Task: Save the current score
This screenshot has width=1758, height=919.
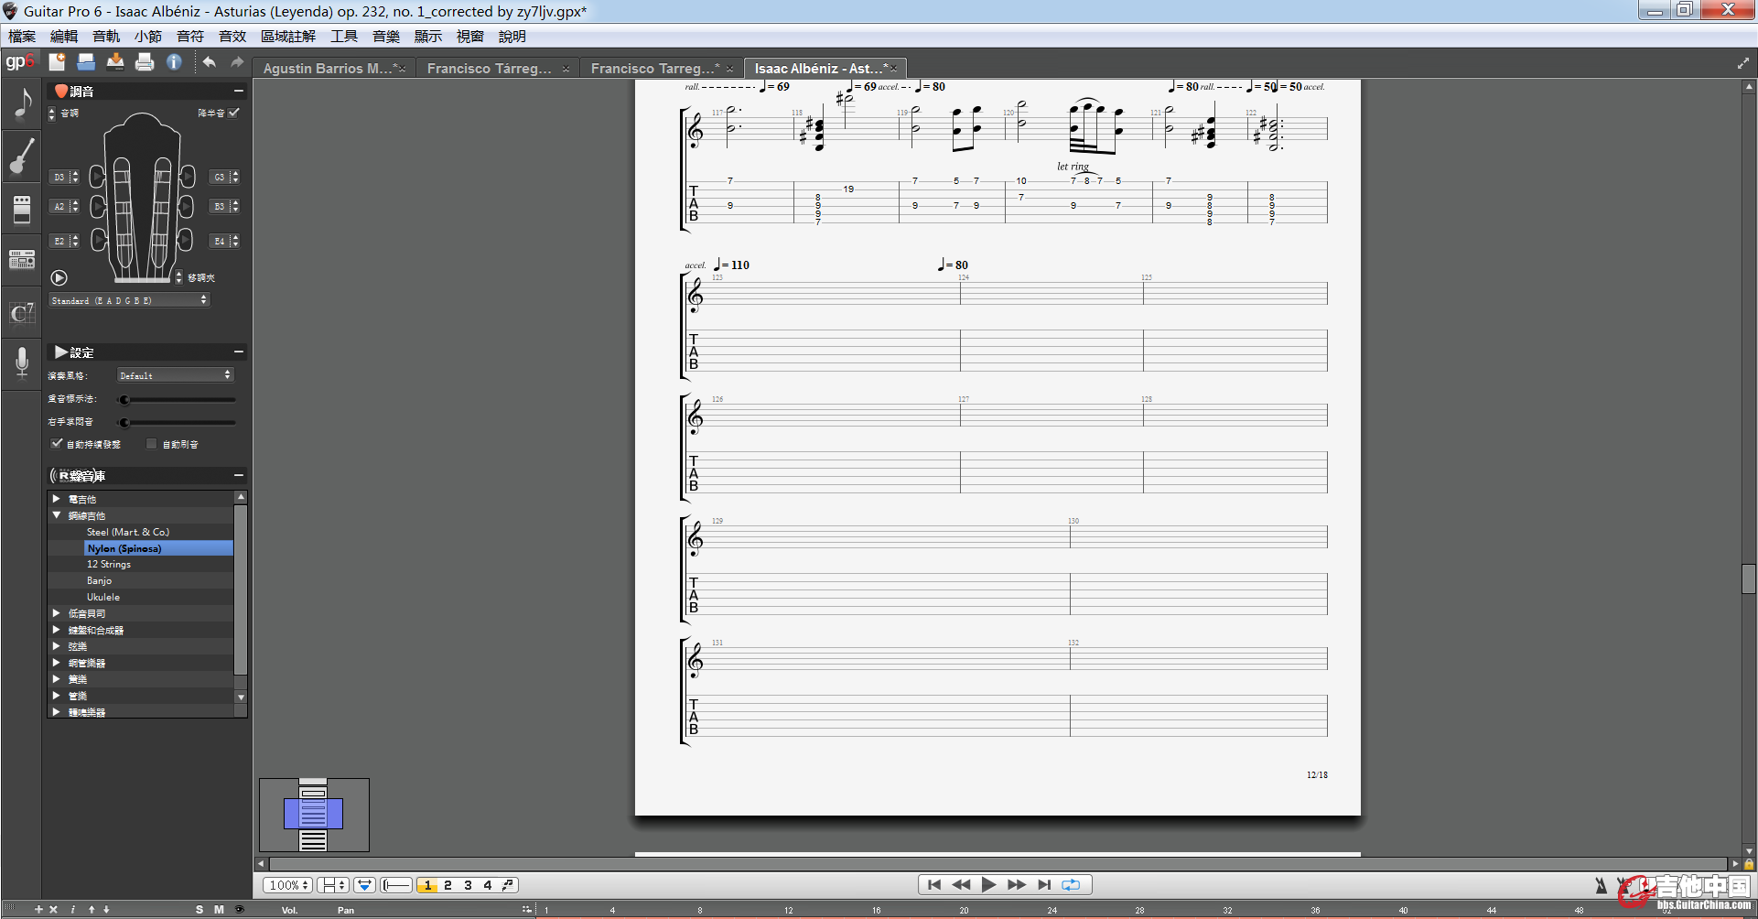Action: tap(115, 61)
